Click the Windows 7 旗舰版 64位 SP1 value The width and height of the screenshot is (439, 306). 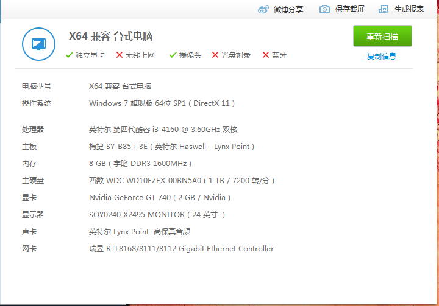[x=162, y=103]
